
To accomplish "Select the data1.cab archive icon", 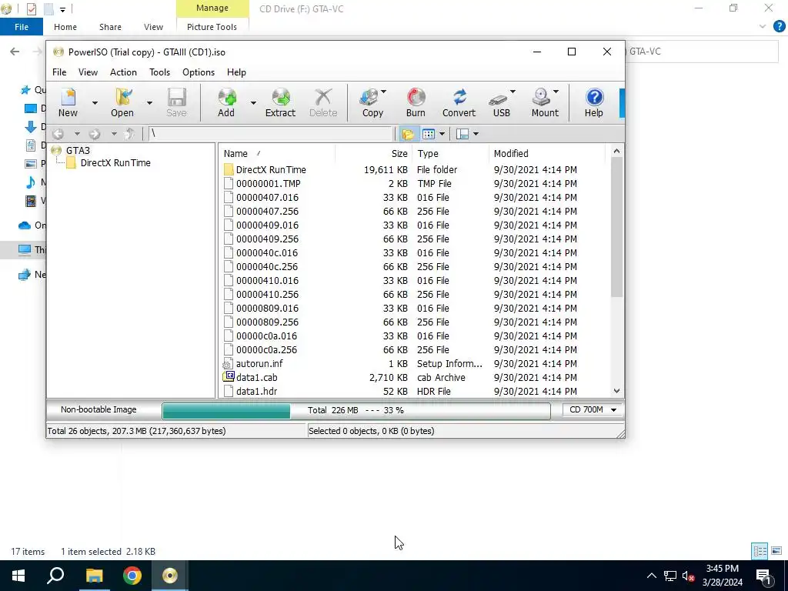I will click(x=228, y=377).
